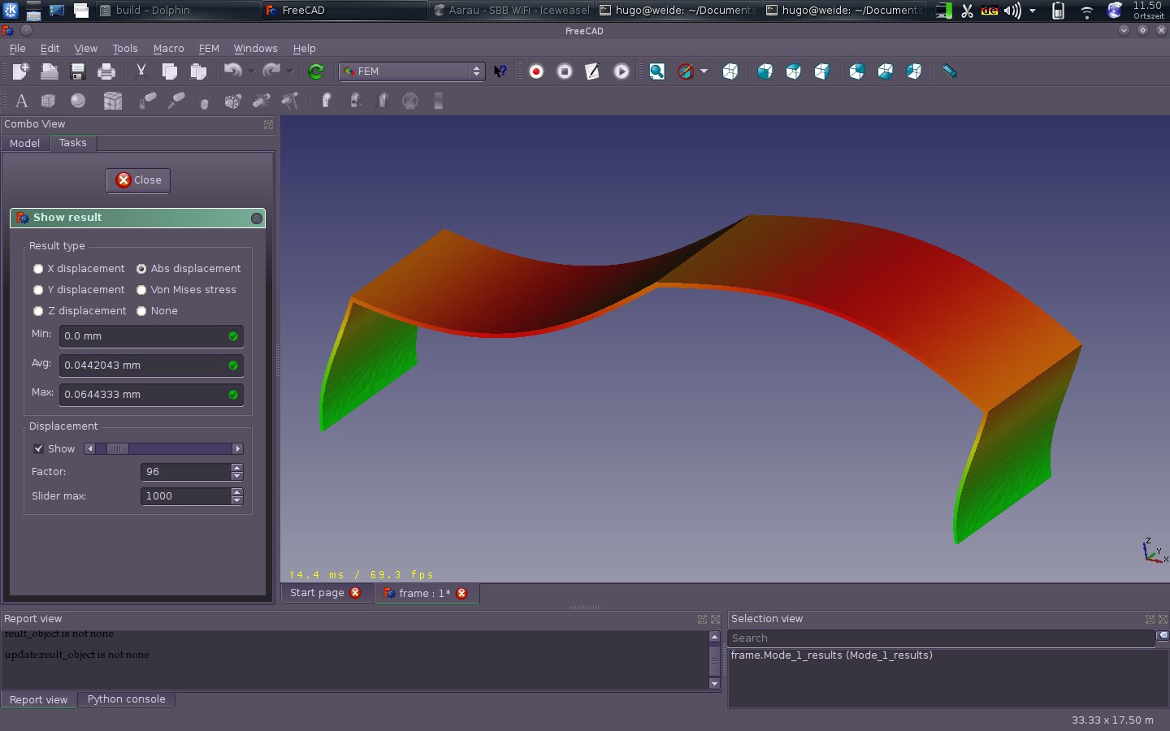Switch to build - Dolphin taskbar window
1170x731 pixels.
click(x=176, y=10)
